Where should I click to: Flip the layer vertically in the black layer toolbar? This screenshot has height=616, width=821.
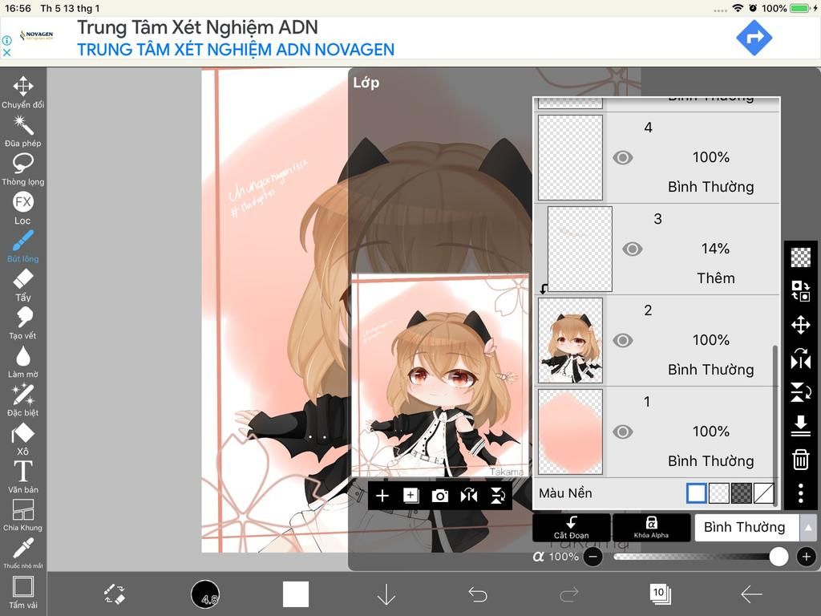tap(497, 496)
